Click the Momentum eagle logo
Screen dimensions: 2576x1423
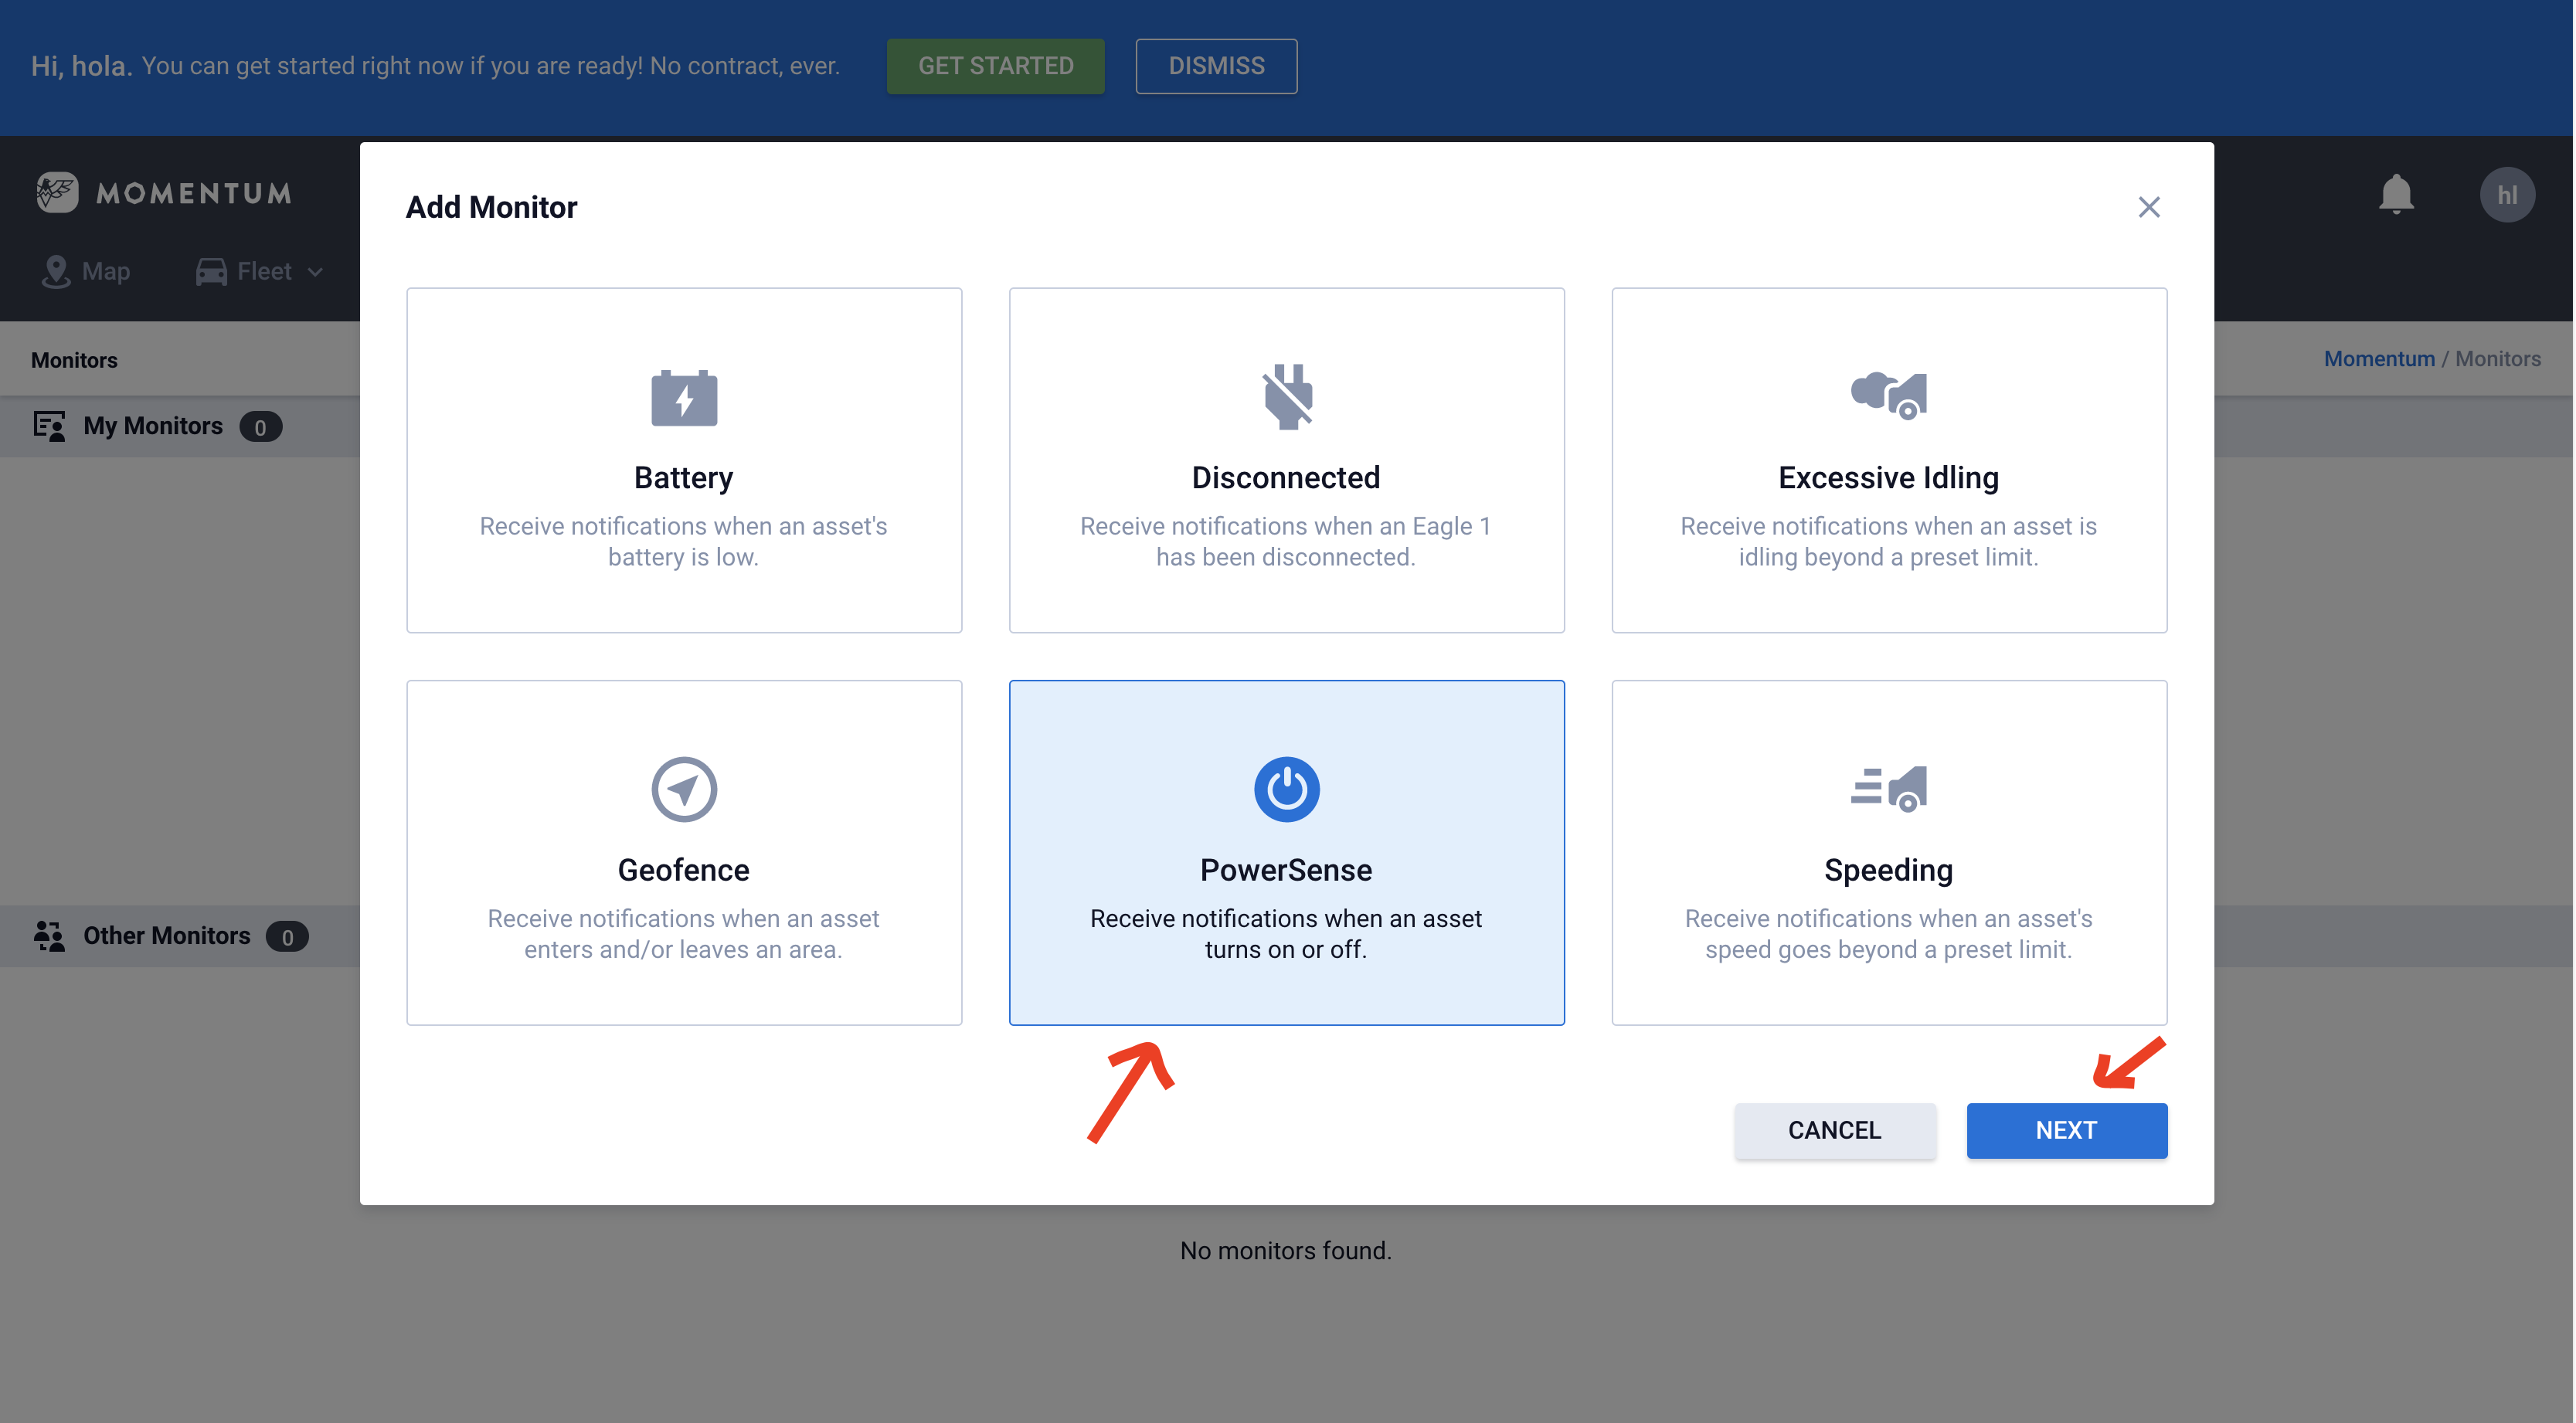pos(57,192)
